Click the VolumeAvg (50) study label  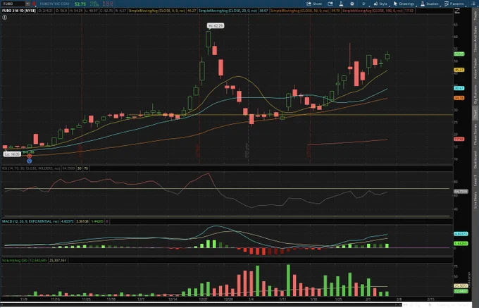pos(15,260)
